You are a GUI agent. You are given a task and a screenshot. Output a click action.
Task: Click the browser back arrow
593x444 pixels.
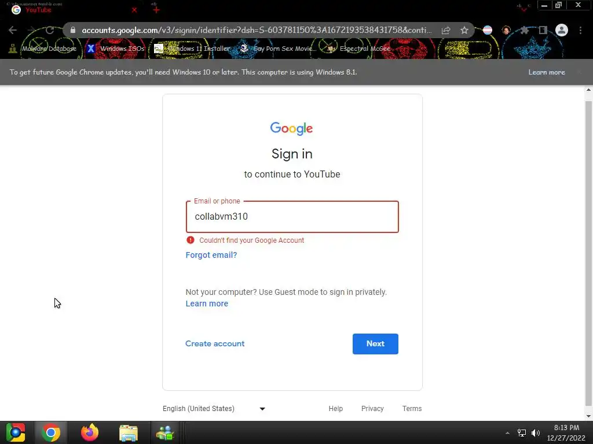click(13, 30)
